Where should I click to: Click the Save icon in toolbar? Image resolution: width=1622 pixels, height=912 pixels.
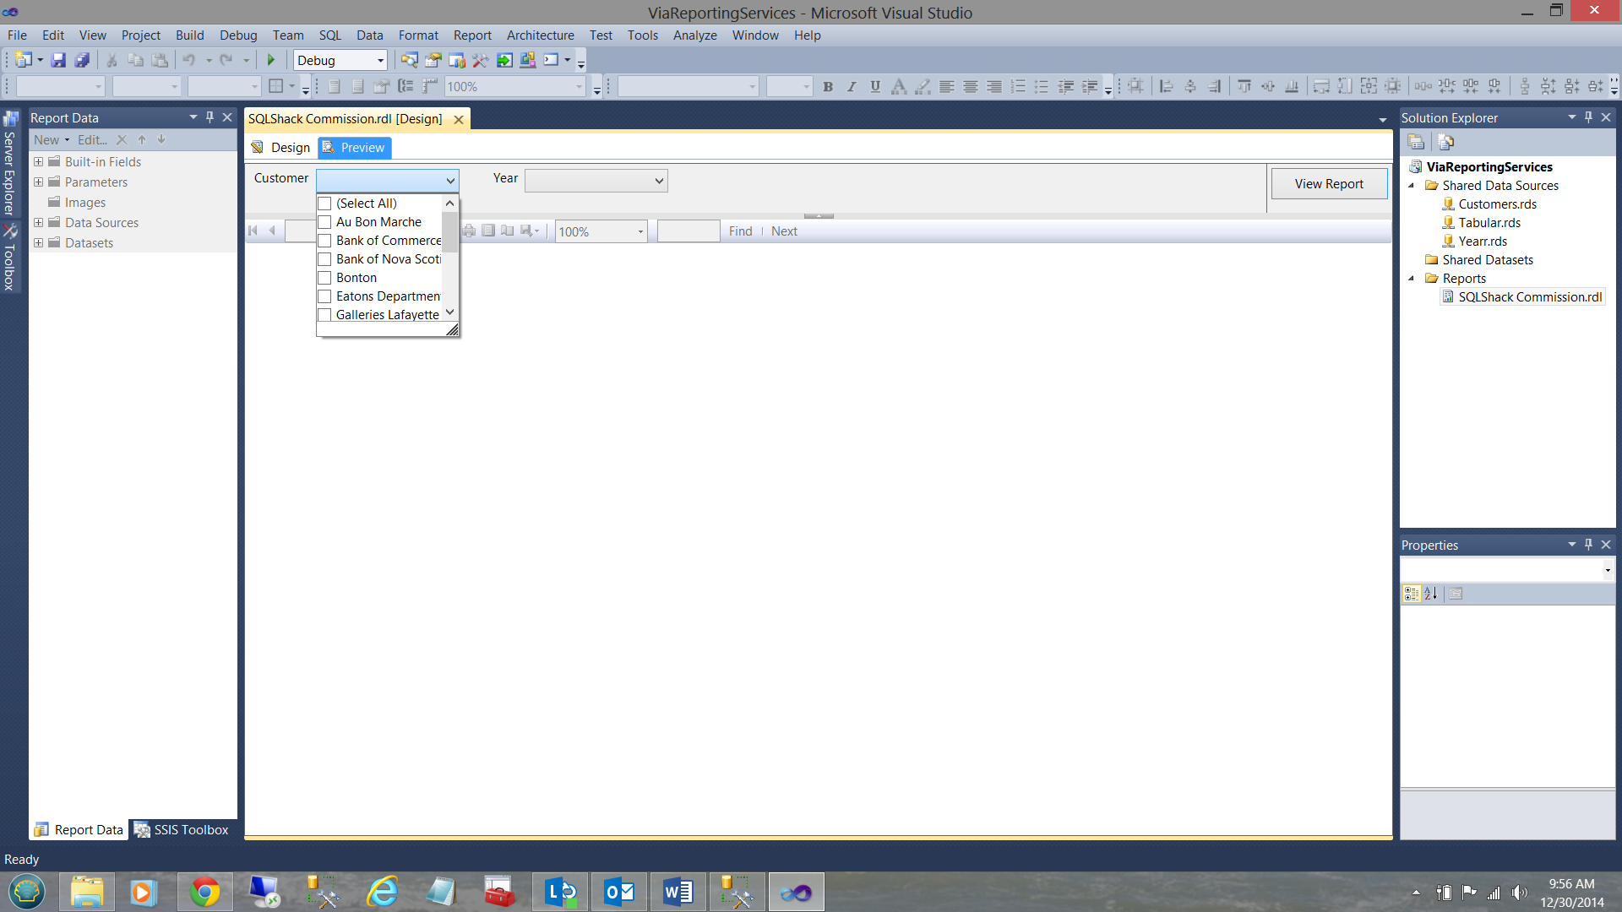pos(58,60)
